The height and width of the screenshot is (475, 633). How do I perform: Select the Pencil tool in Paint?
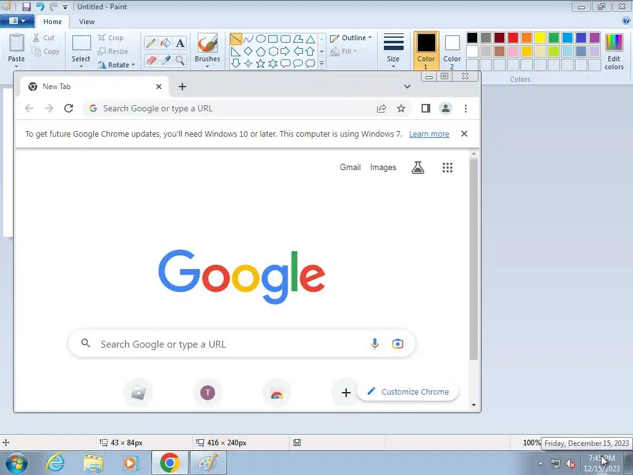[x=151, y=43]
